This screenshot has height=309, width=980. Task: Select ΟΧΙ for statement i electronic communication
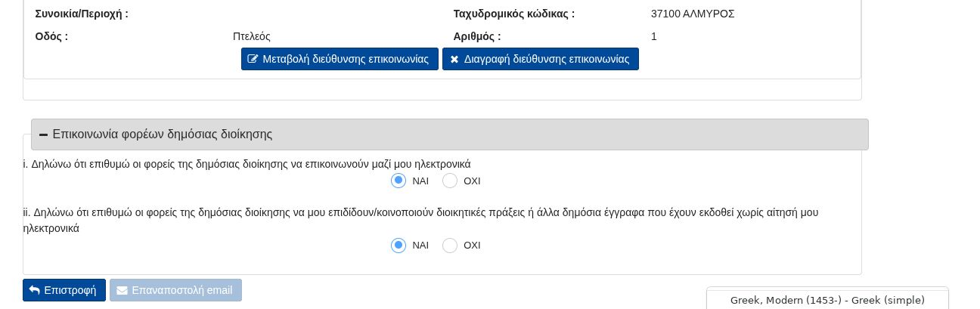[450, 181]
